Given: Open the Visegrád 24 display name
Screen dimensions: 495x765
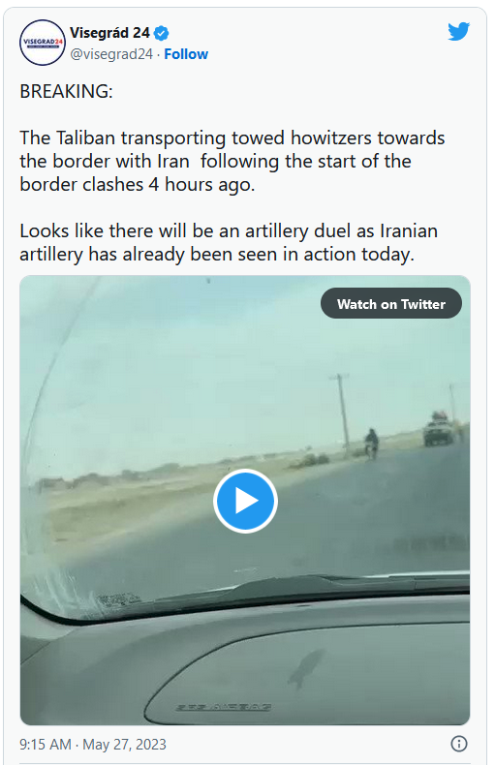Looking at the screenshot, I should (109, 33).
